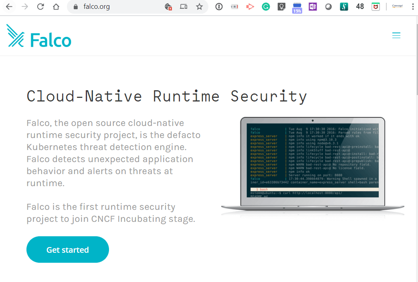The image size is (418, 282).
Task: Open the blocked-cookies indicator in the address bar
Action: (168, 7)
